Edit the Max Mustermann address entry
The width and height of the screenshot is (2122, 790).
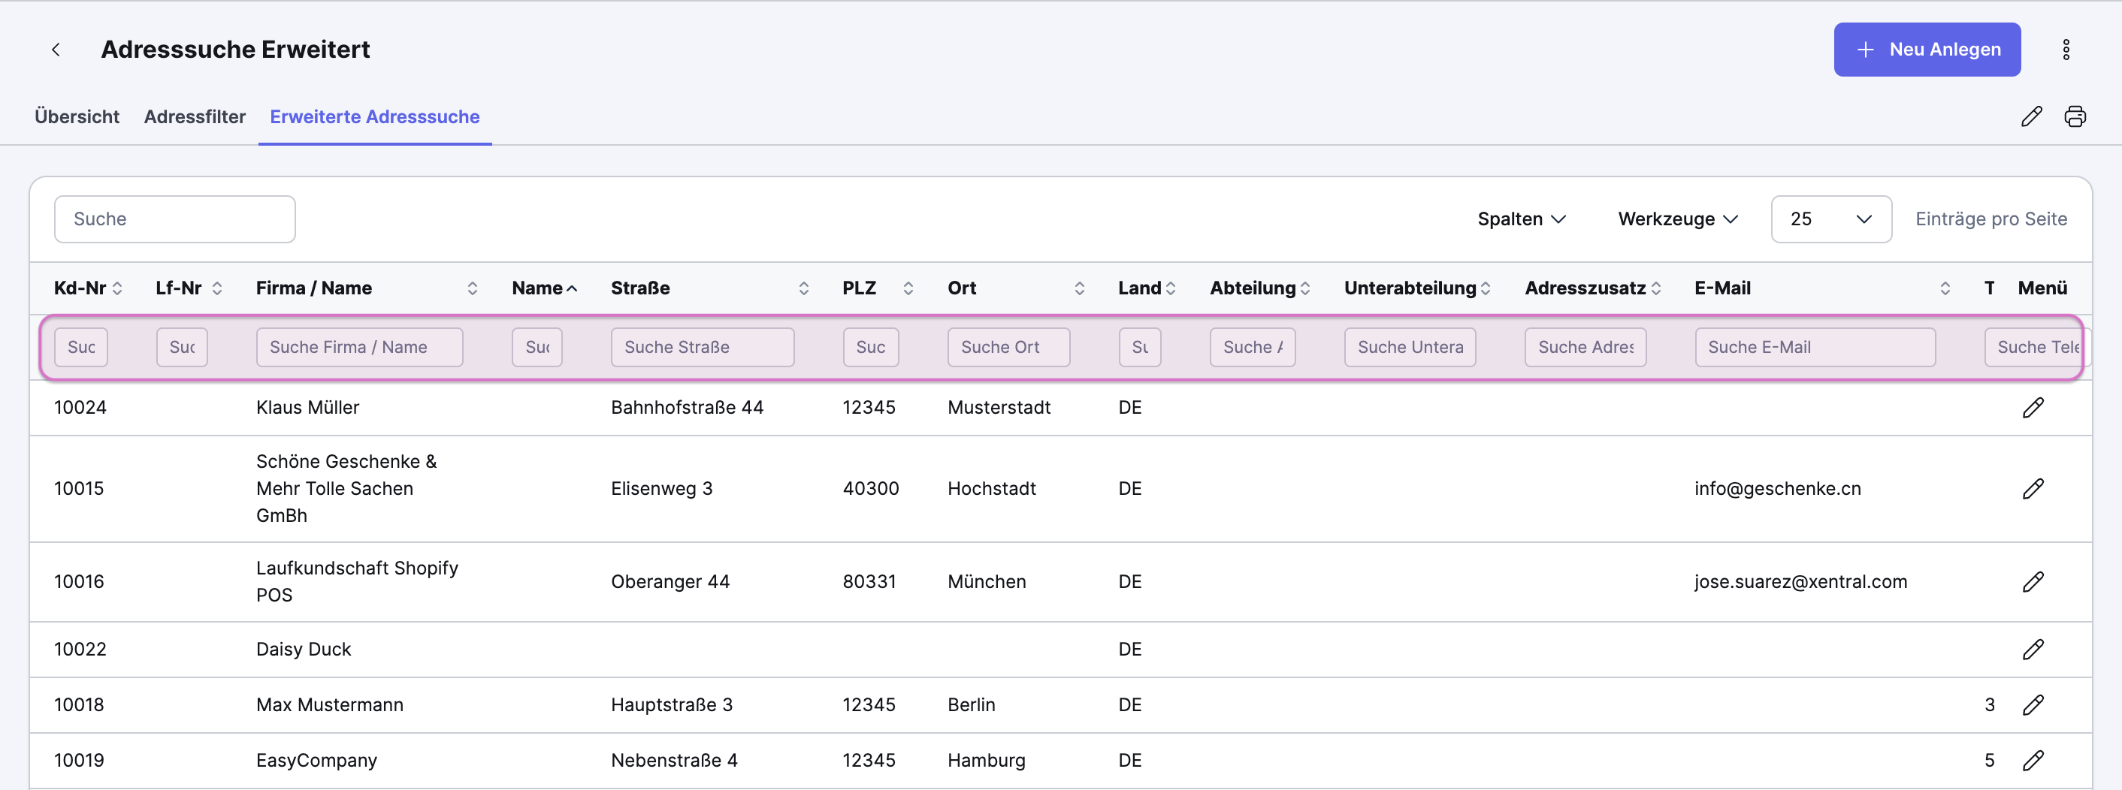pyautogui.click(x=2033, y=704)
